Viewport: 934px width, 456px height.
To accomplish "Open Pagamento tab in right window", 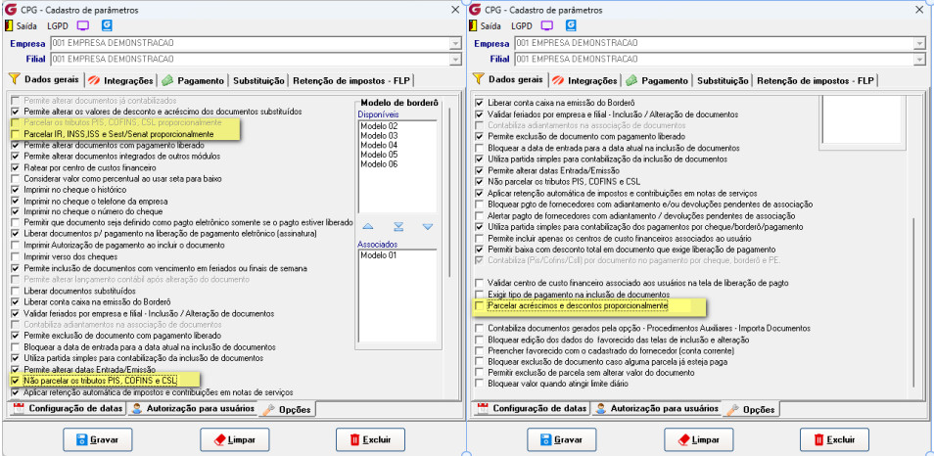I will pyautogui.click(x=658, y=80).
